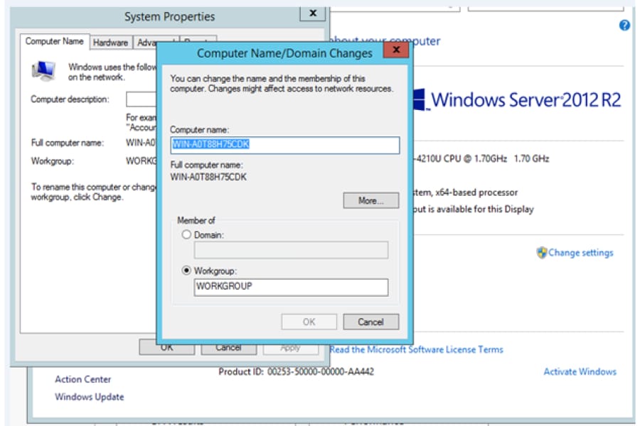Open the Hardware tab in System Properties
Screen dimensions: 640x426
(110, 43)
